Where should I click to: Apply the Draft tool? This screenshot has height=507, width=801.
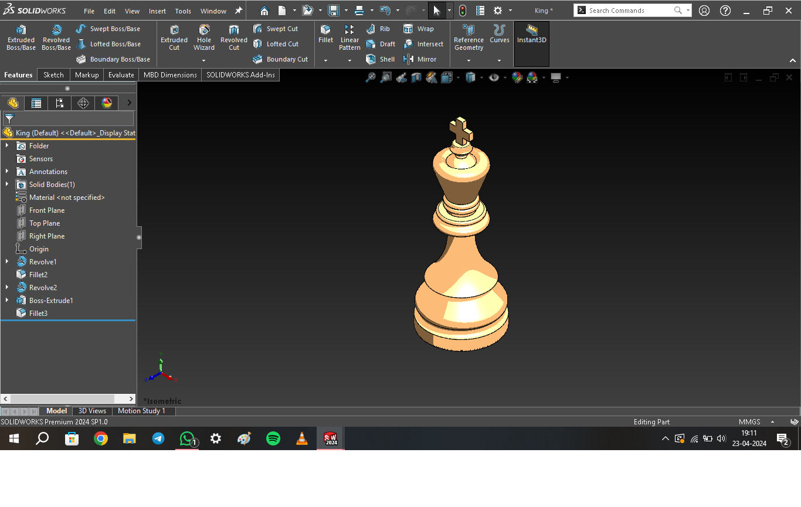pyautogui.click(x=380, y=44)
